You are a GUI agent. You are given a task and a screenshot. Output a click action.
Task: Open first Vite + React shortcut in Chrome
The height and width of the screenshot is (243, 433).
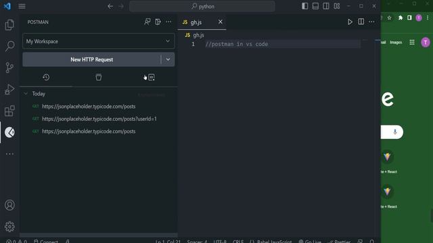[x=387, y=157]
